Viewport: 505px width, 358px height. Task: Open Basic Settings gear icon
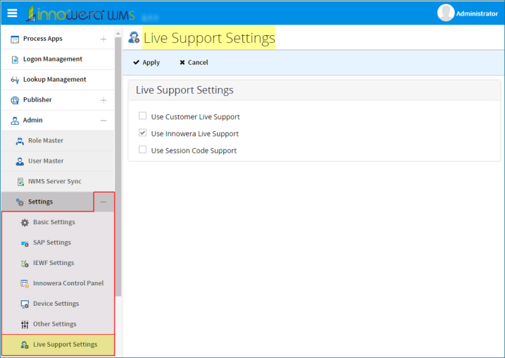pyautogui.click(x=25, y=222)
